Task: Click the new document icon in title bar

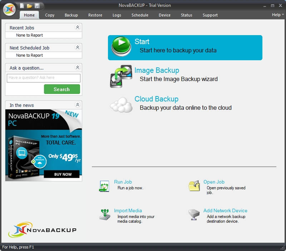Action: click(22, 6)
